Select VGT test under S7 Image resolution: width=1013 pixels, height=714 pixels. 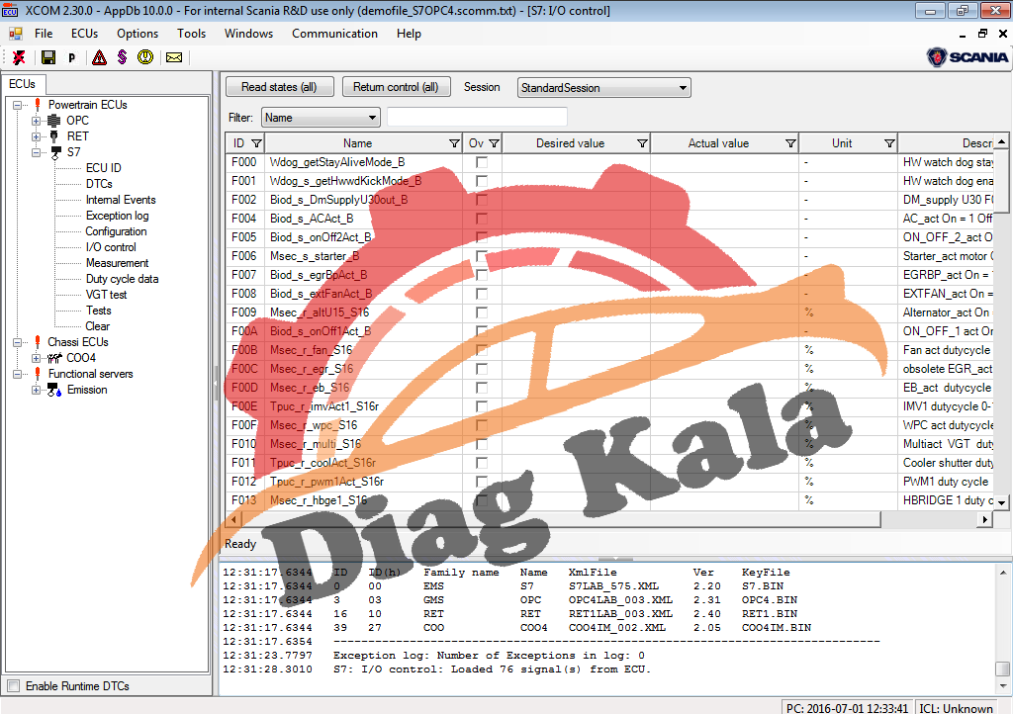click(106, 295)
